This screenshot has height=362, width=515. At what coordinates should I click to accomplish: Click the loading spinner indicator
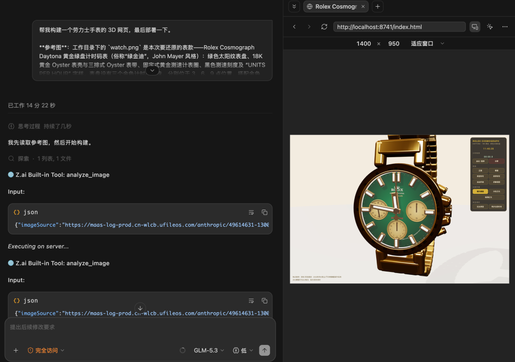tap(183, 351)
